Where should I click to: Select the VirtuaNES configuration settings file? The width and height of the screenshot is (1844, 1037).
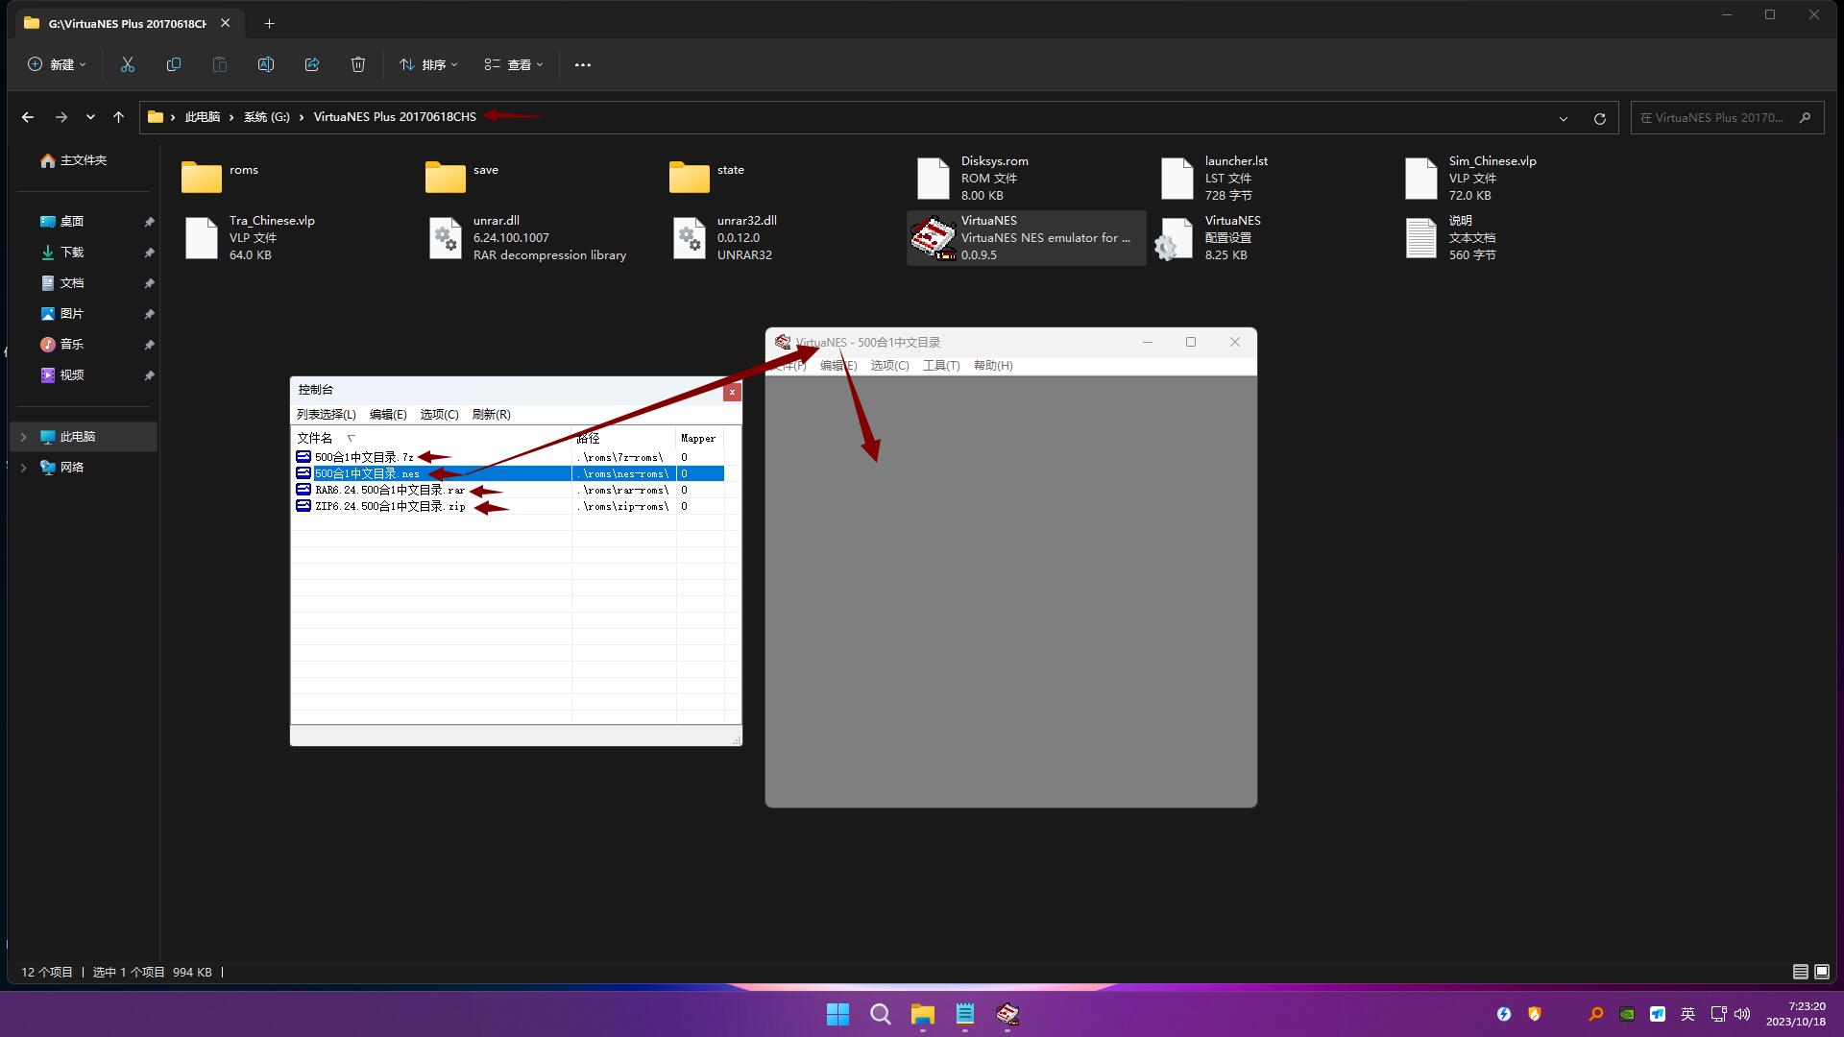click(x=1210, y=237)
